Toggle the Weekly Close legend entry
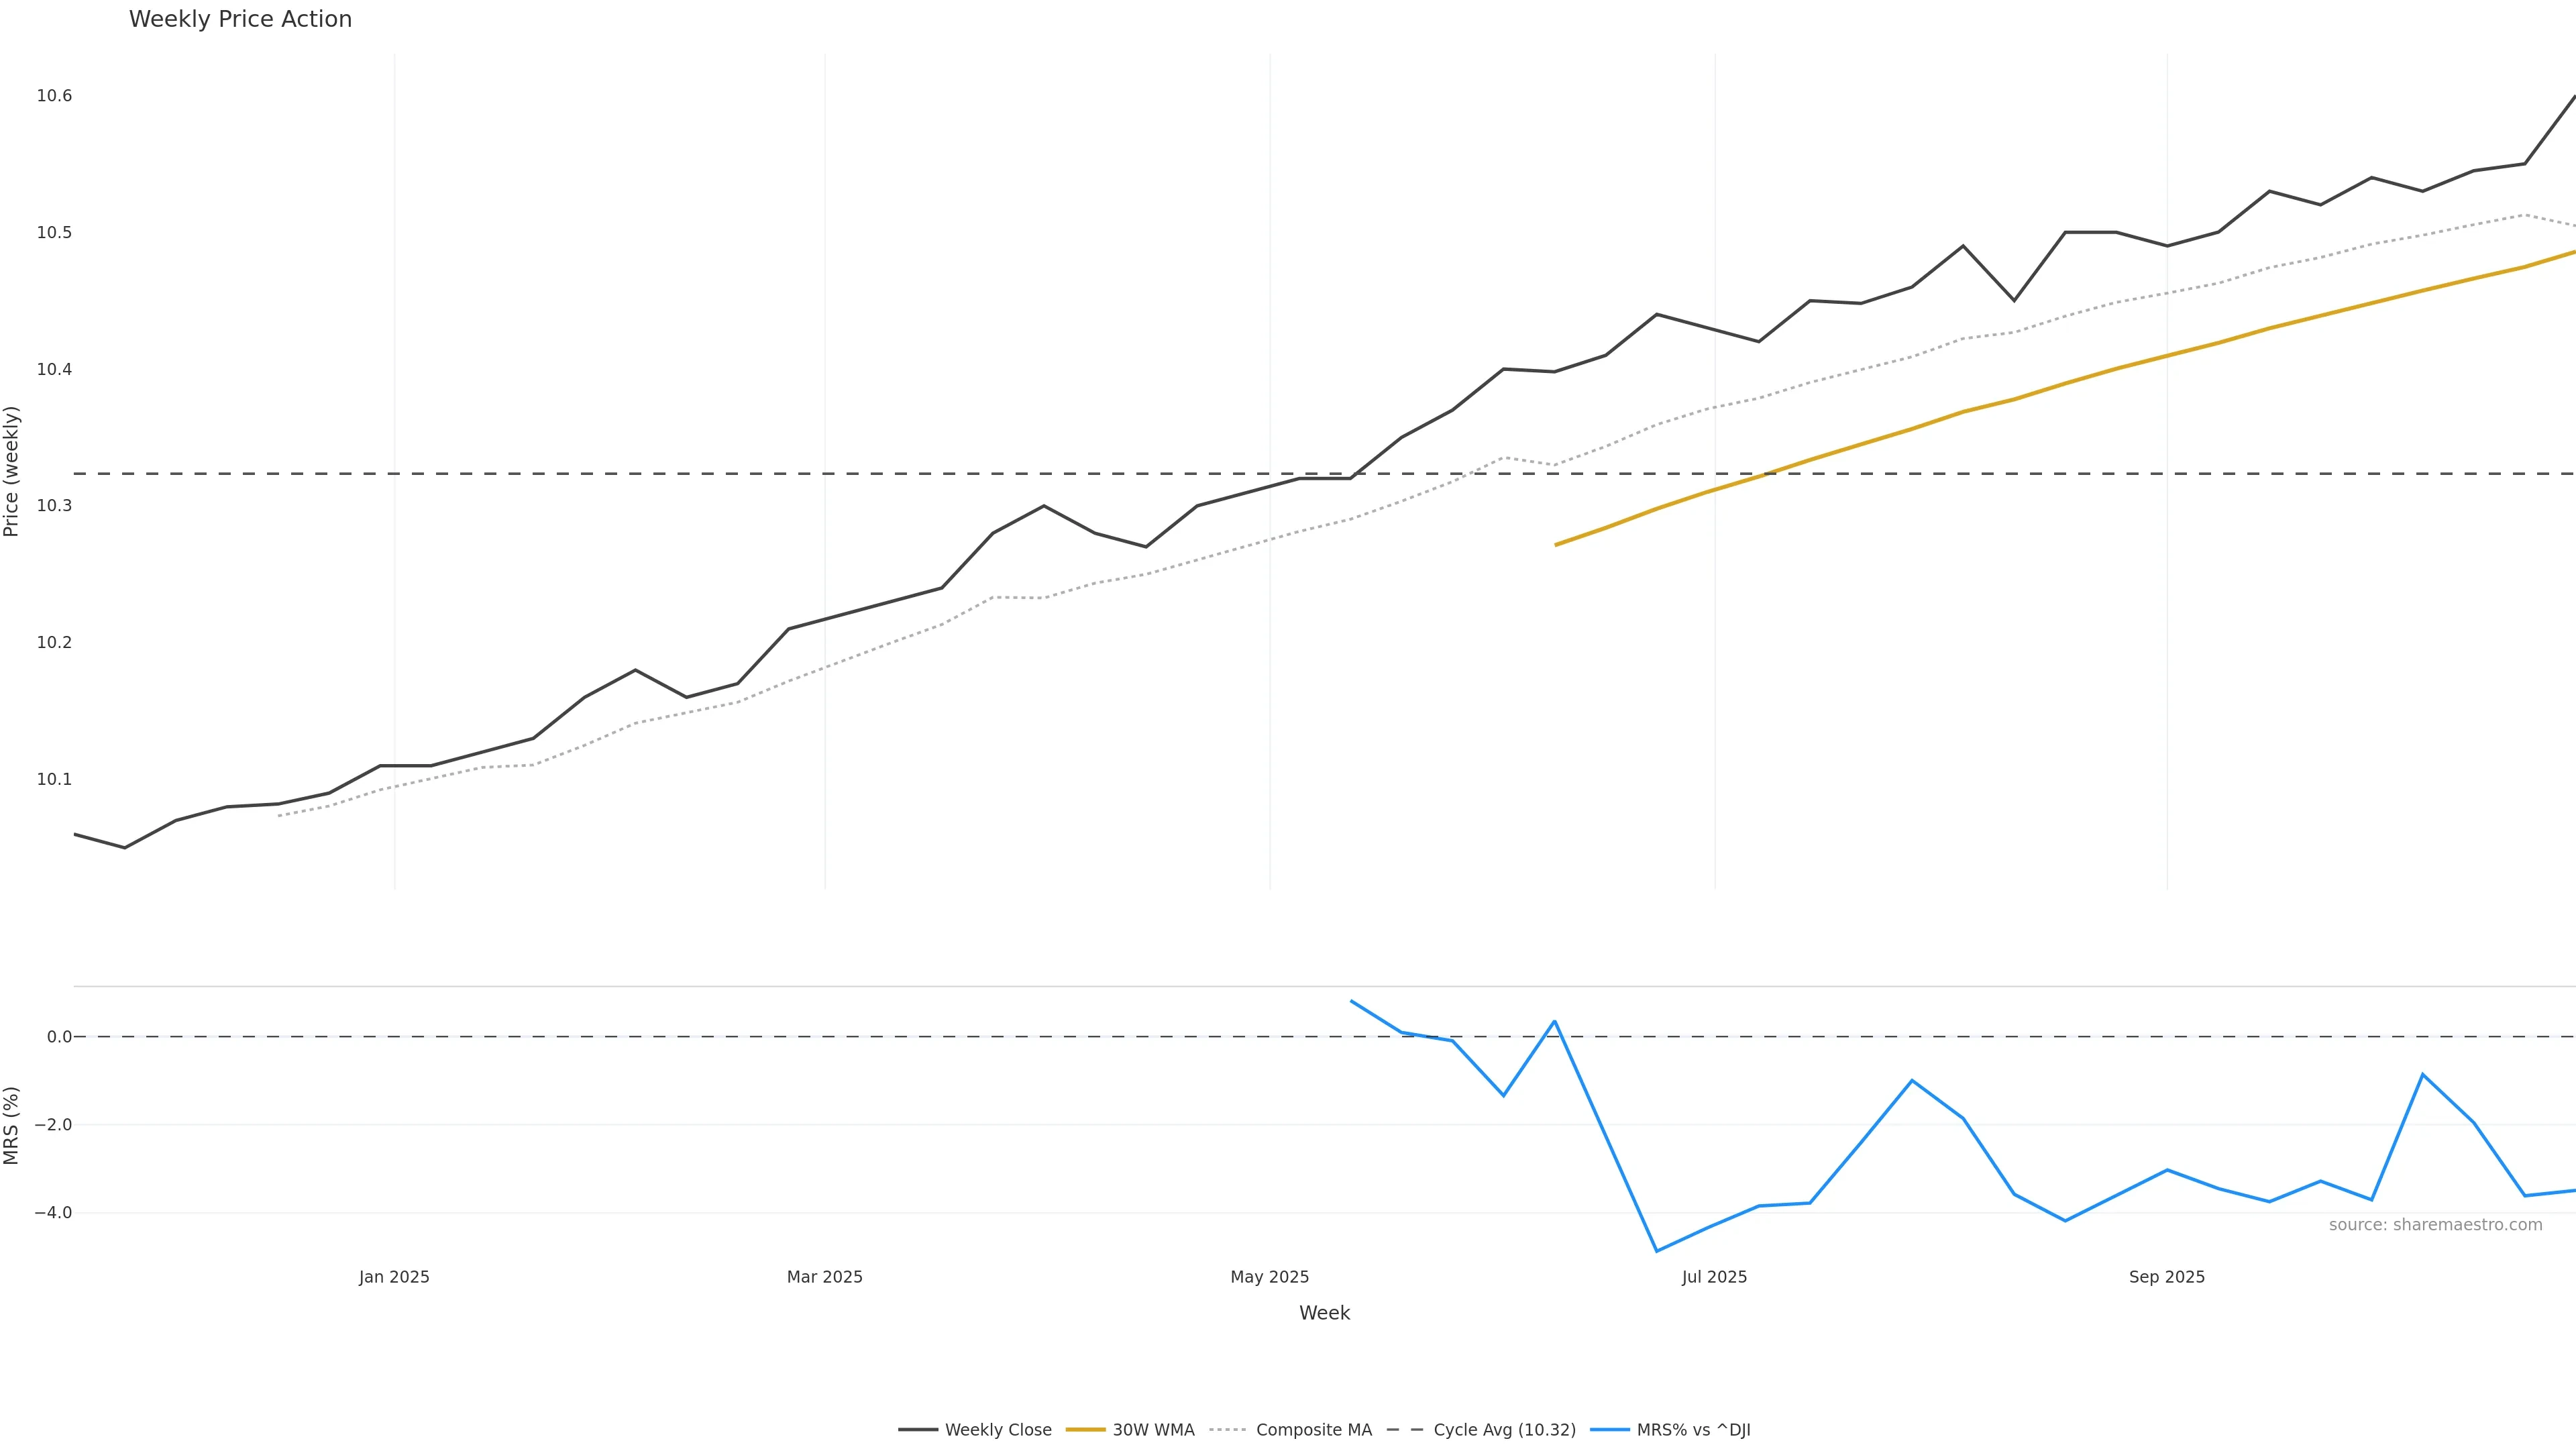2576x1449 pixels. click(997, 1430)
